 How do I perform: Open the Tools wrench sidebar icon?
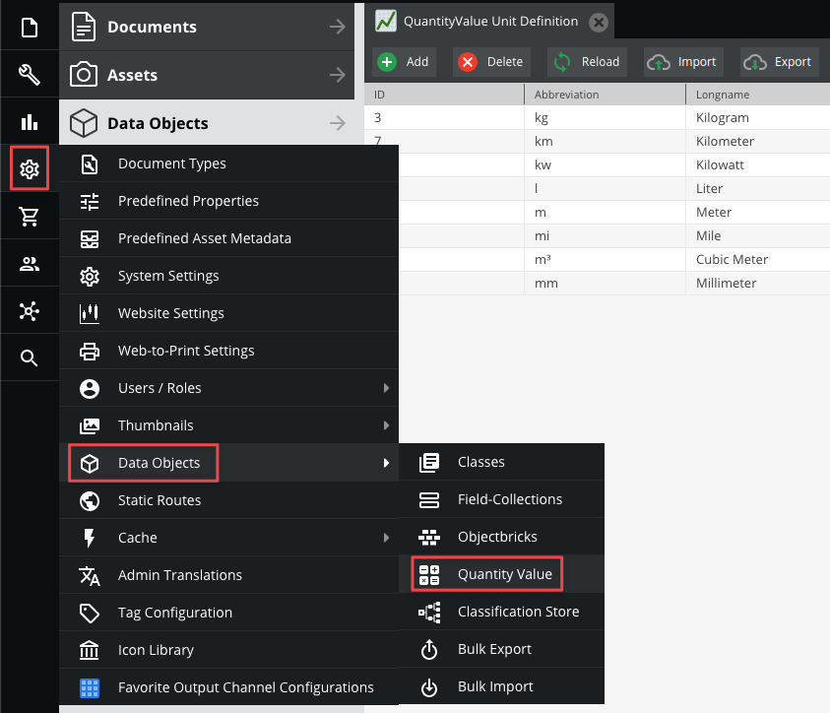click(x=30, y=75)
